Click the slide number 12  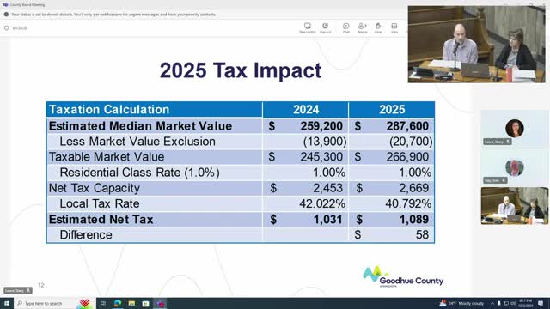click(41, 285)
